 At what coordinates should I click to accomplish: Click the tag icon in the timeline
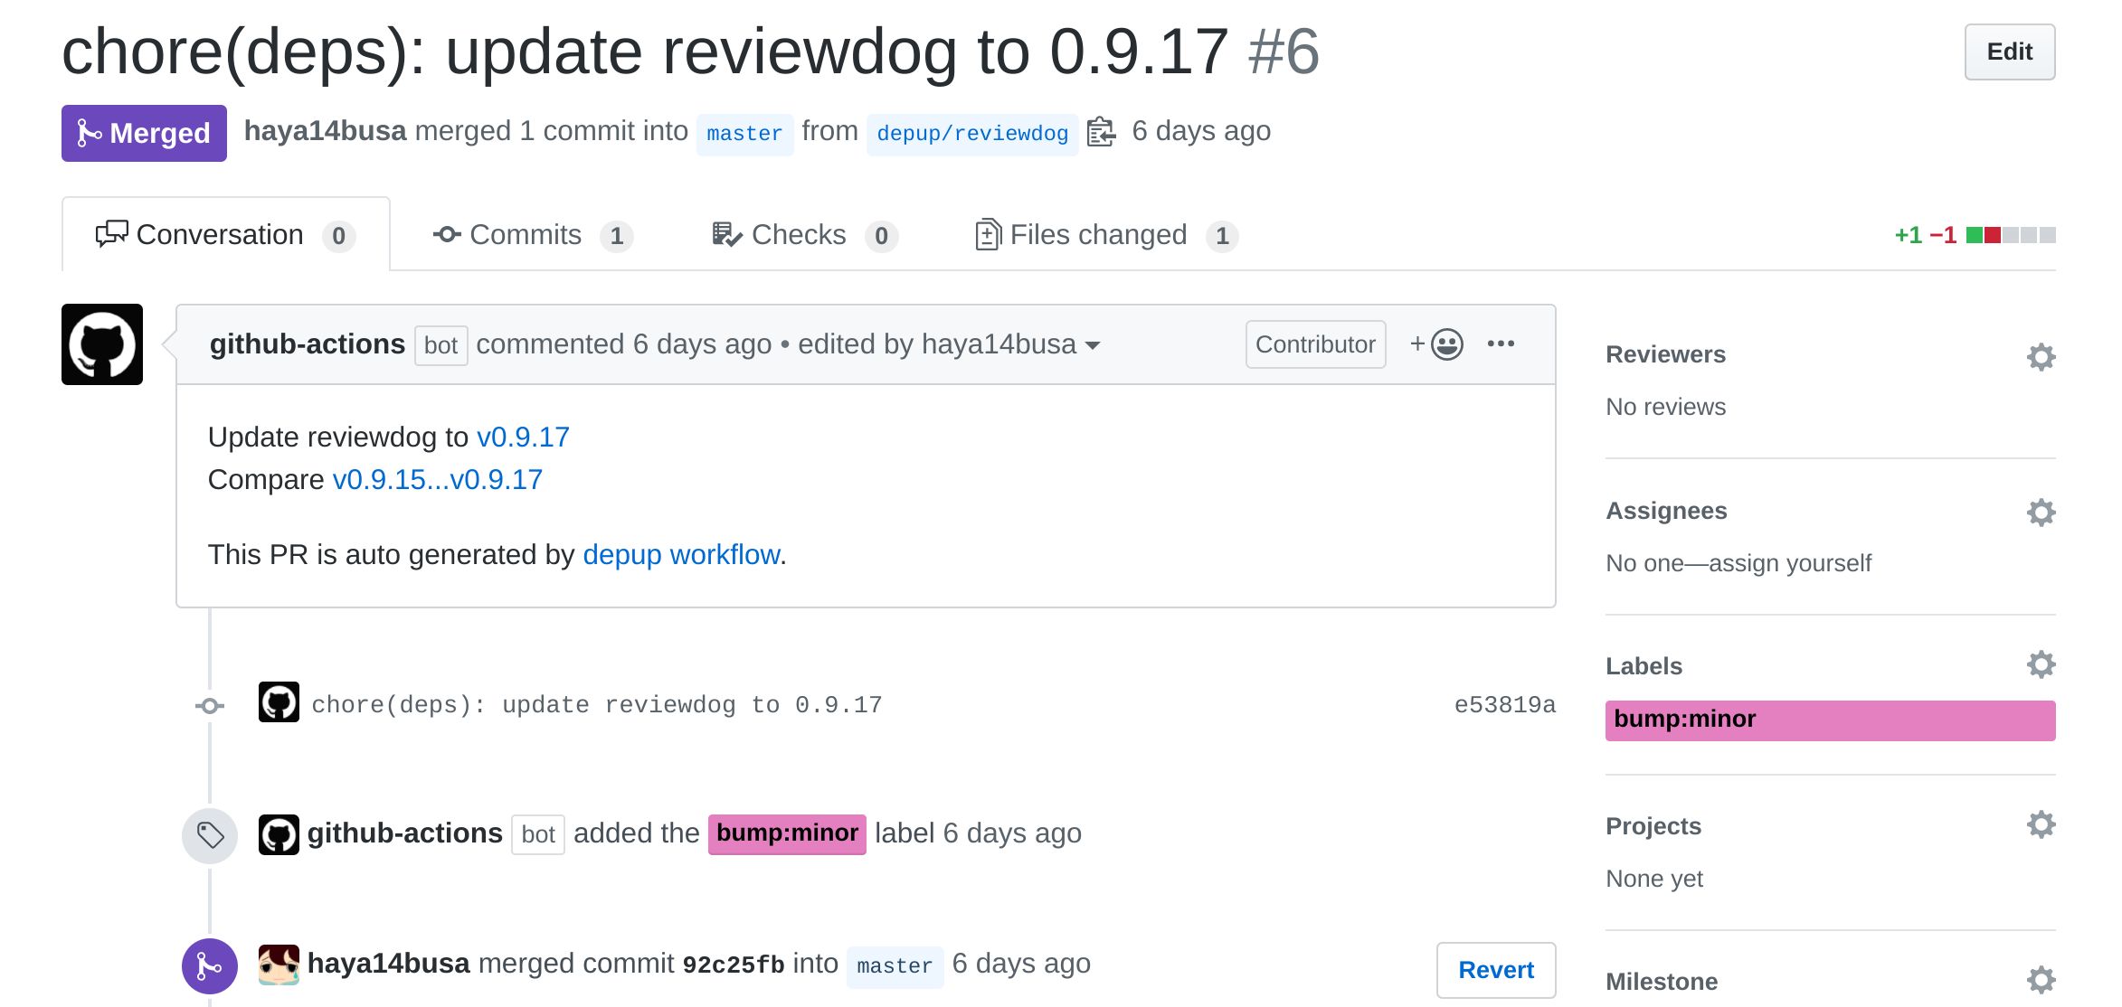tap(209, 834)
